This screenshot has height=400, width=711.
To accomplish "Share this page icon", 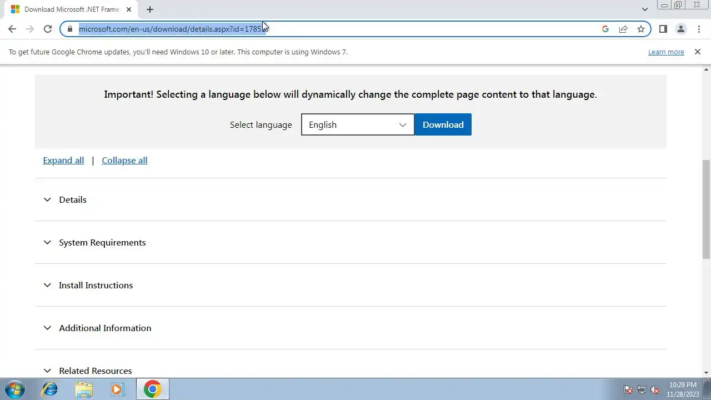I will [x=623, y=29].
